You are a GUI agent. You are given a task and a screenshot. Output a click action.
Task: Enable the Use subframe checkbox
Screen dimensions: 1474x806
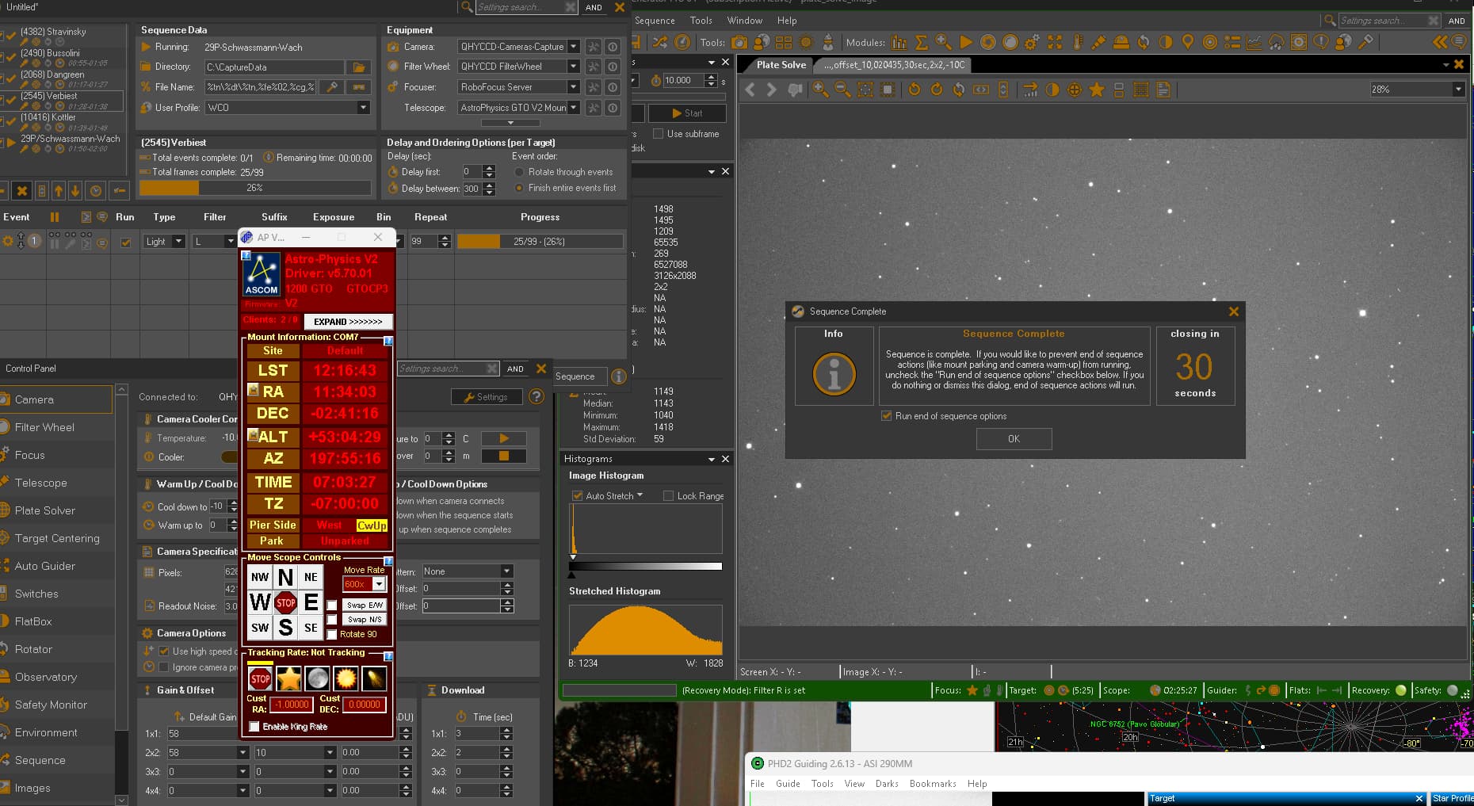point(658,134)
